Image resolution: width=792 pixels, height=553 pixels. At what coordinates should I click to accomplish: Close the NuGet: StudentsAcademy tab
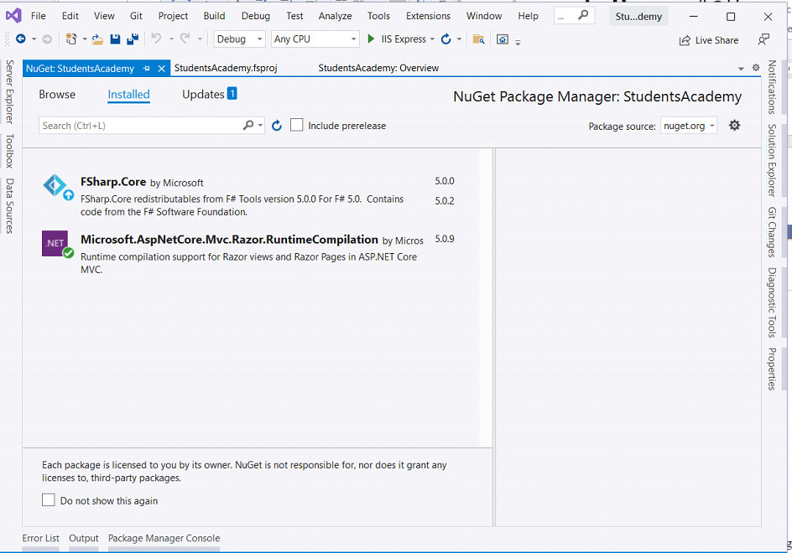(162, 68)
